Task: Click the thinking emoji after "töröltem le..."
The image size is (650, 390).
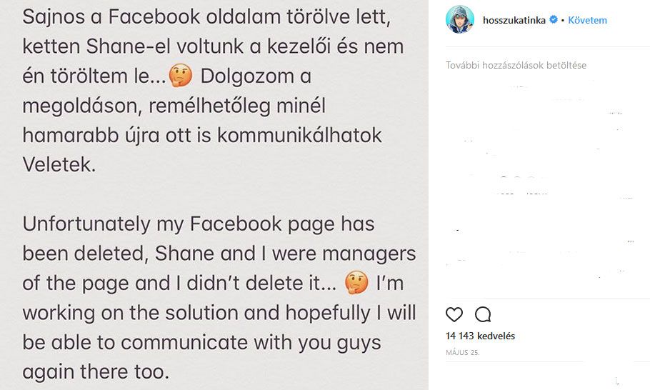Action: [x=180, y=76]
